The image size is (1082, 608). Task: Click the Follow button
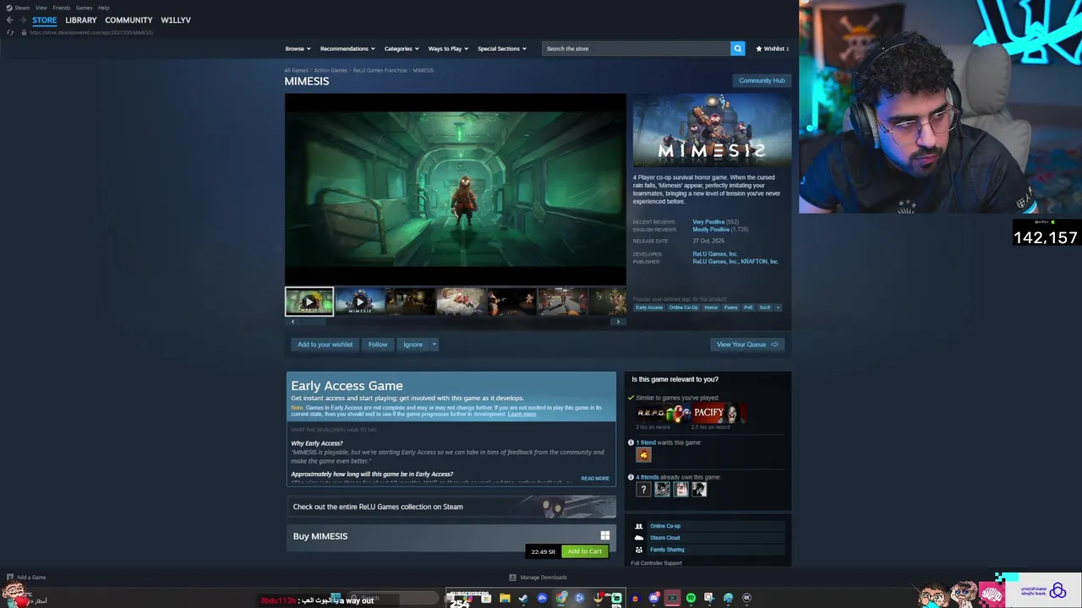378,345
